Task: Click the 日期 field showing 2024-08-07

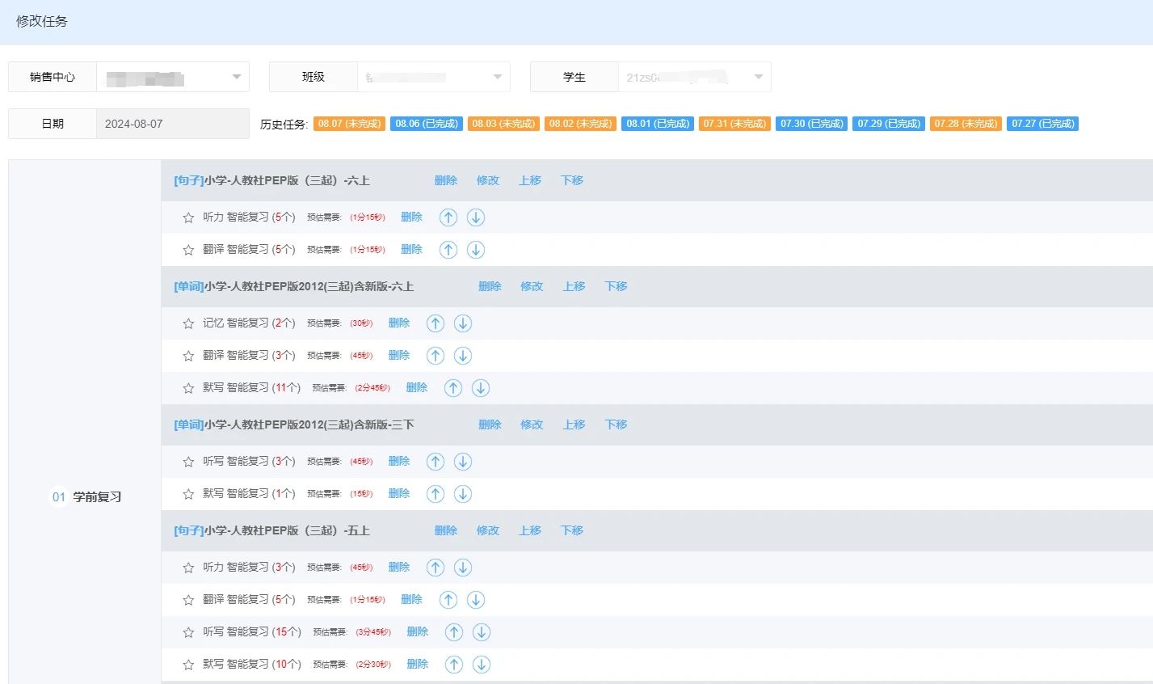Action: (172, 124)
